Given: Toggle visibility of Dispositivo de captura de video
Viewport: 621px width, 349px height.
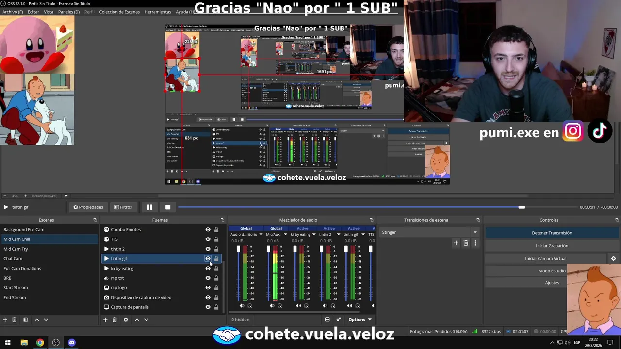Looking at the screenshot, I should click(208, 298).
